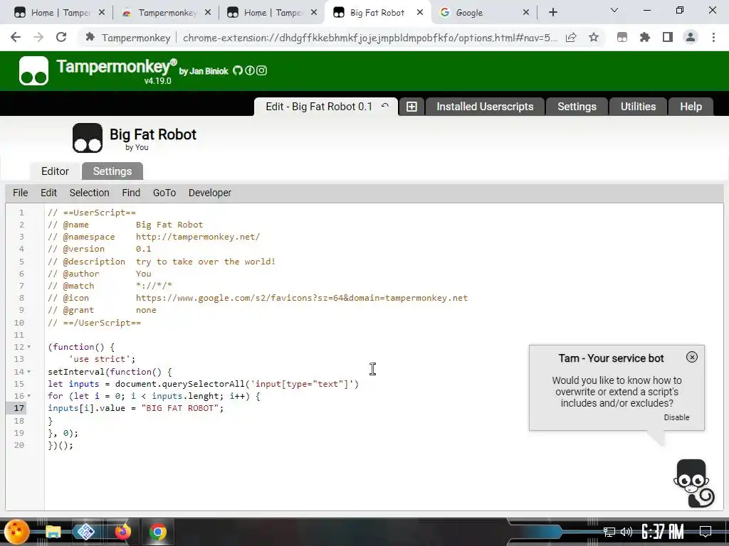Click the Tam monkey robot mascot

click(693, 483)
